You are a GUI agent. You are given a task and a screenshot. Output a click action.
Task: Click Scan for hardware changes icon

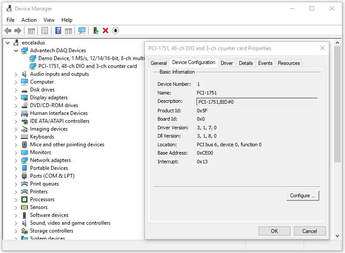pos(82,30)
